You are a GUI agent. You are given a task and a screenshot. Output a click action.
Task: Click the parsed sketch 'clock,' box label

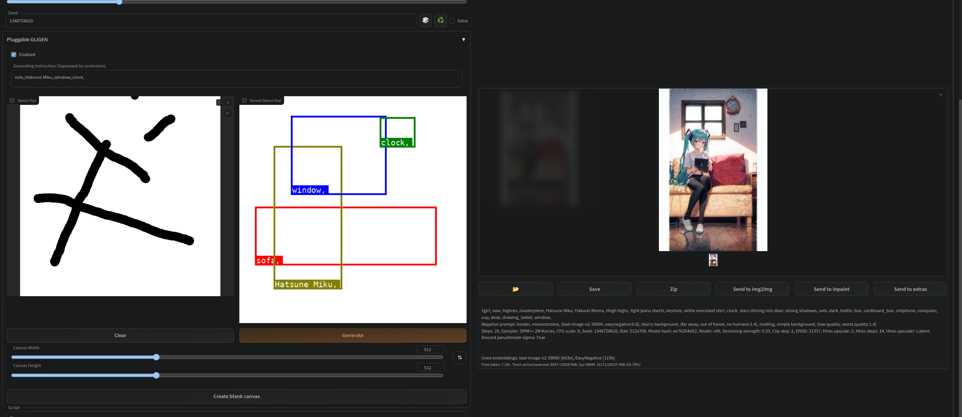pyautogui.click(x=396, y=143)
